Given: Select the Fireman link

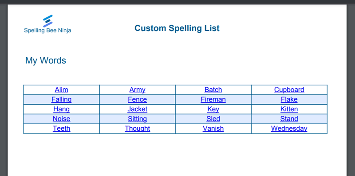Looking at the screenshot, I should coord(213,100).
